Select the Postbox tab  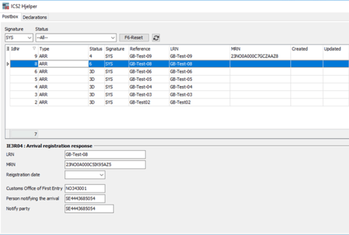[x=10, y=17]
